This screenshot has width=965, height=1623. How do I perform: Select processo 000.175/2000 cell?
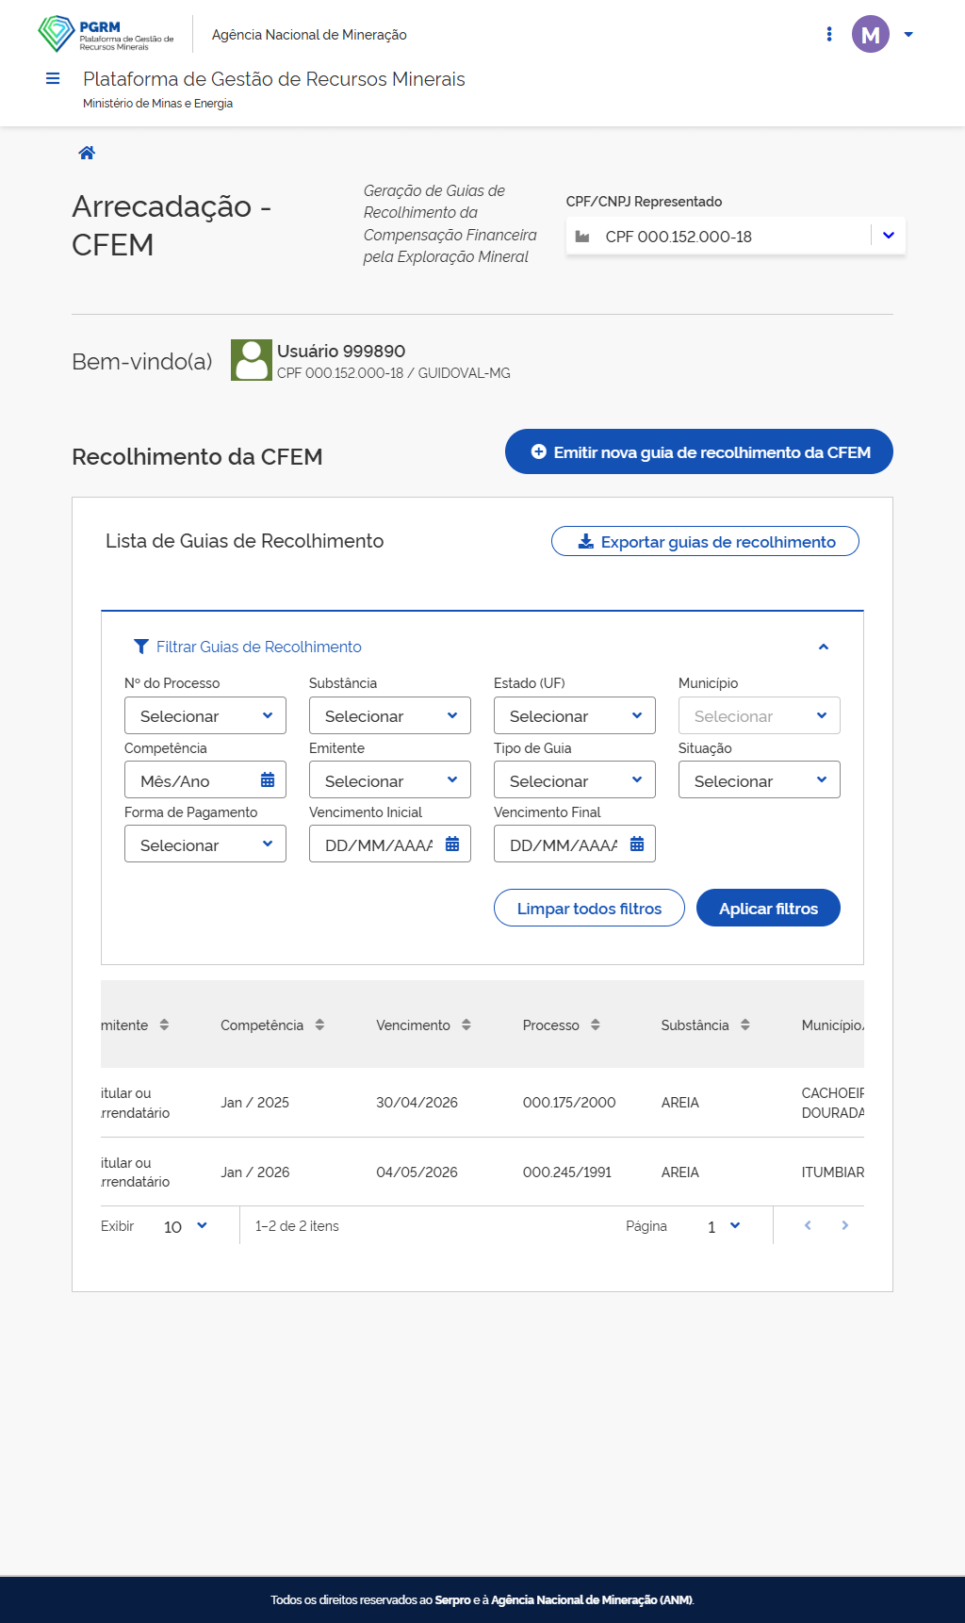pos(569,1103)
